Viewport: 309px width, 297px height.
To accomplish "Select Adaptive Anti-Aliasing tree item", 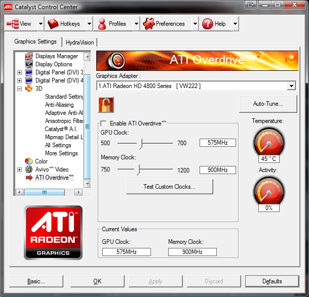I will point(64,113).
